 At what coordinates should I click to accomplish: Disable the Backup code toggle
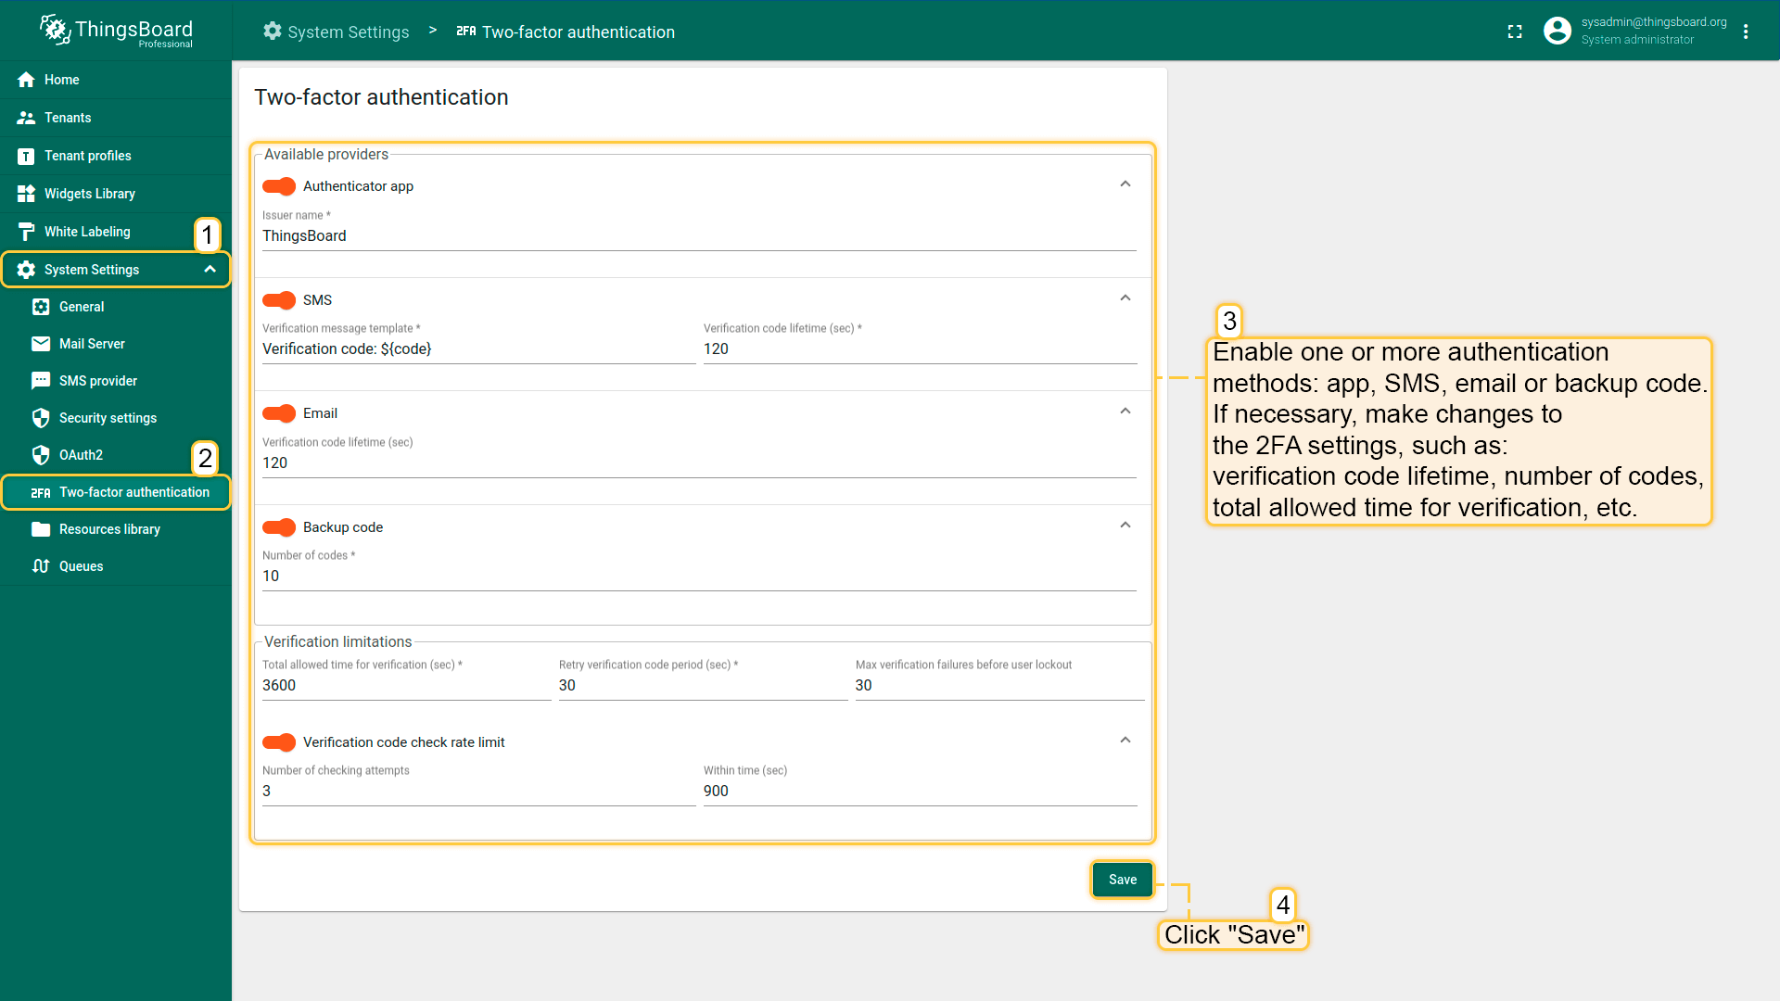[x=279, y=527]
